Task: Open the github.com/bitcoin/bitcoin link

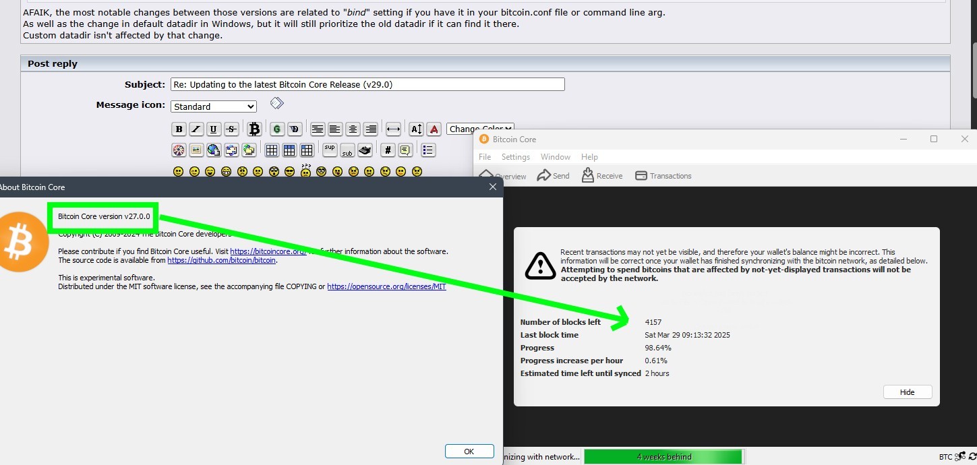Action: pos(222,260)
